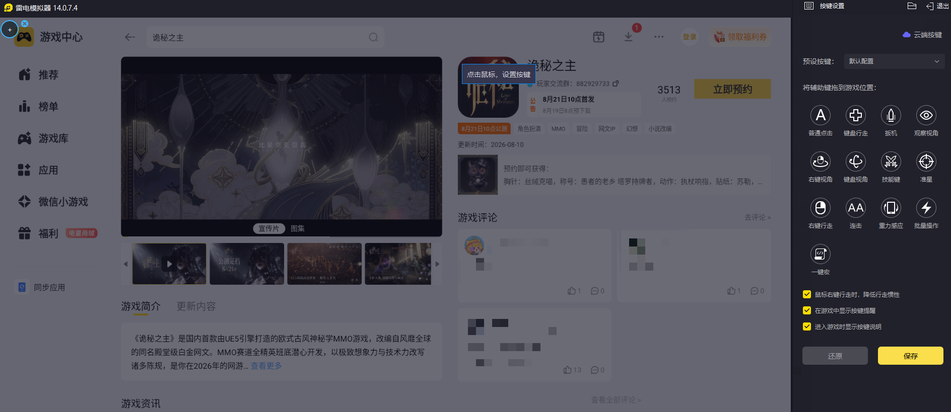Open 微信小游戏 in the sidebar
The image size is (951, 412).
click(53, 202)
